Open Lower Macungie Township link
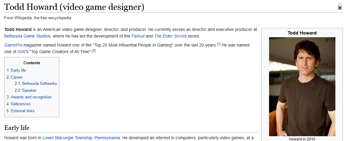 coord(67,138)
